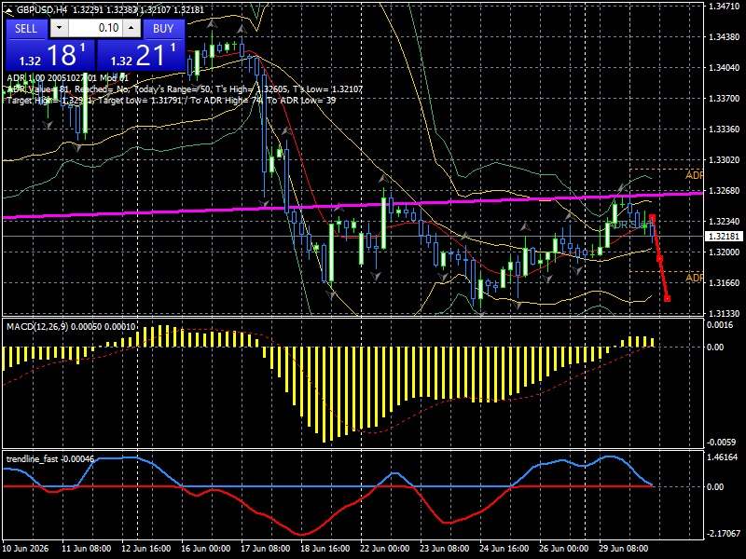Click the 1.34710 price axis label

pyautogui.click(x=724, y=7)
